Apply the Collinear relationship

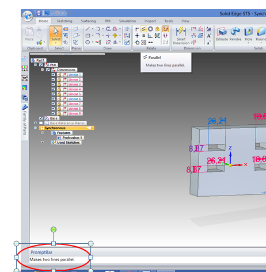pos(150,42)
